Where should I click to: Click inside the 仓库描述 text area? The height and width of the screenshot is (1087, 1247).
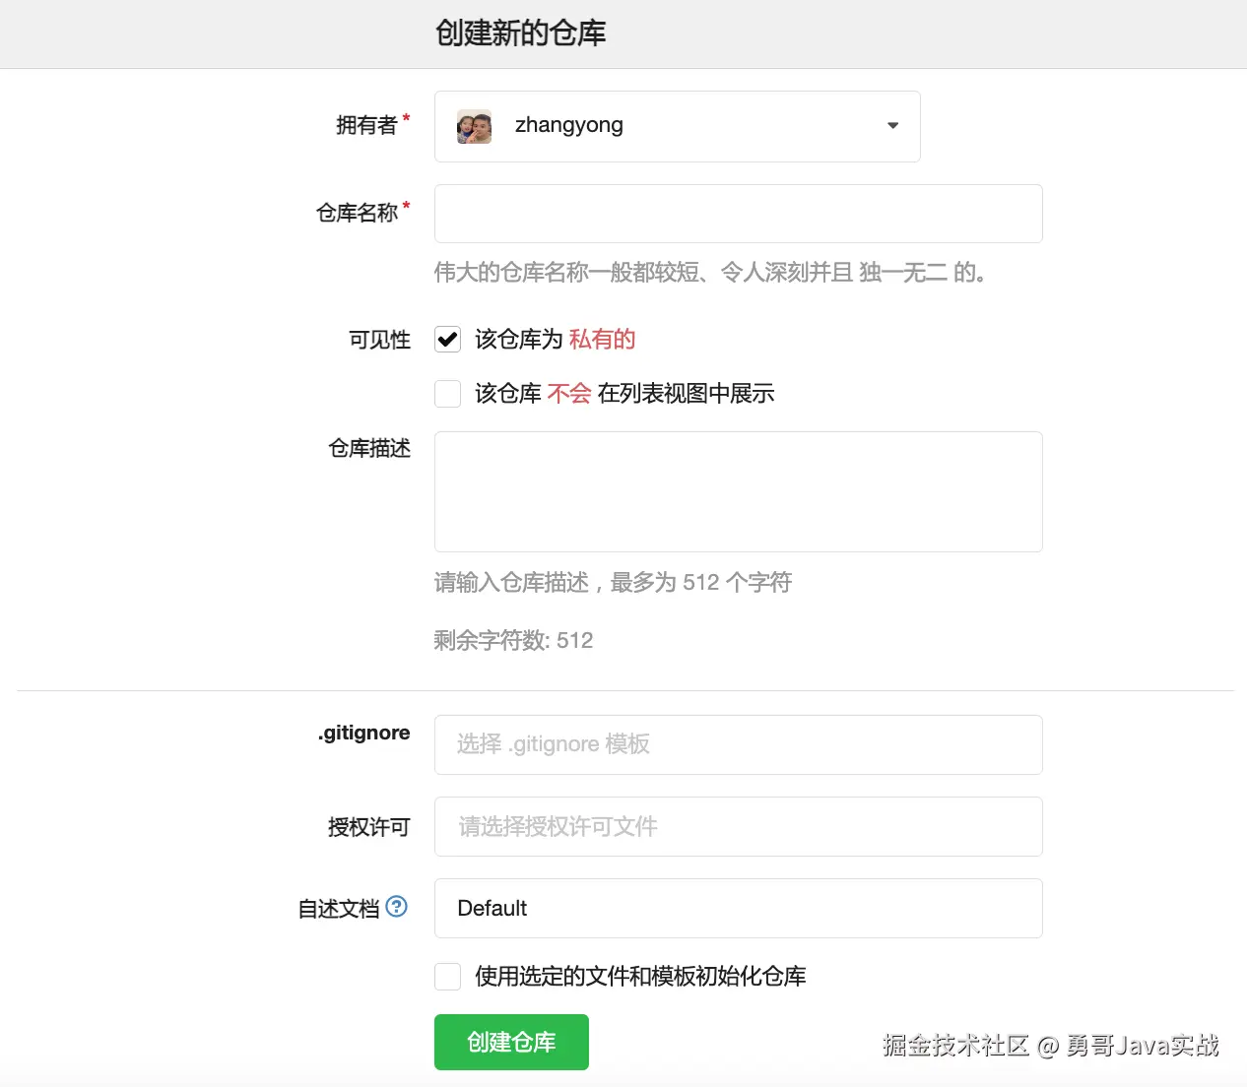click(738, 491)
